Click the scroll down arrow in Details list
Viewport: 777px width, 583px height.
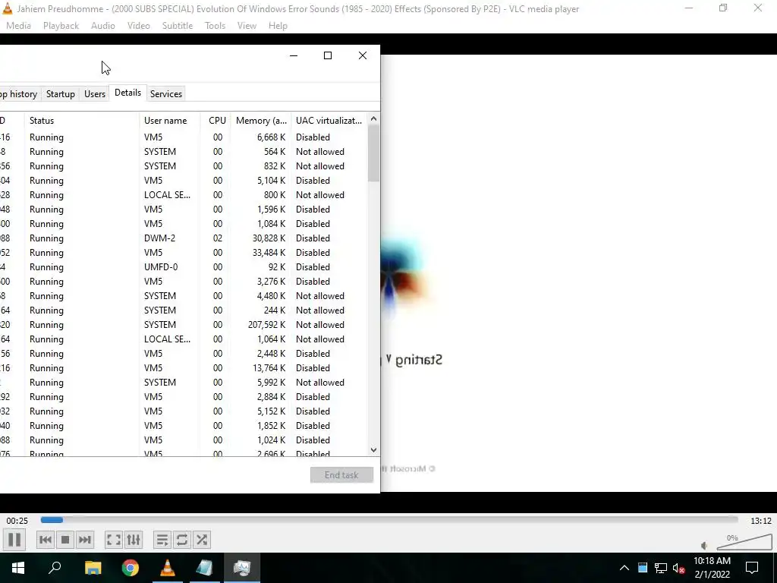pos(373,449)
